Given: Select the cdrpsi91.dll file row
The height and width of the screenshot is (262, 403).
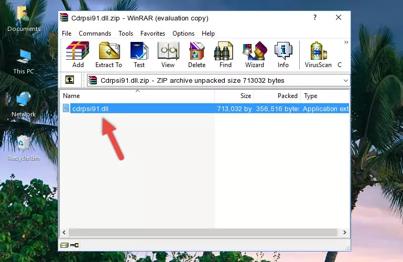Looking at the screenshot, I should coord(205,108).
